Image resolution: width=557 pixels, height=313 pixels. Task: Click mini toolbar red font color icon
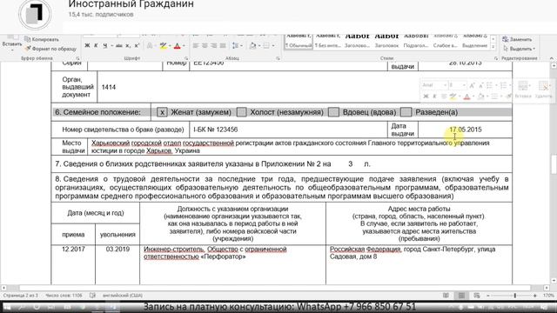click(467, 97)
